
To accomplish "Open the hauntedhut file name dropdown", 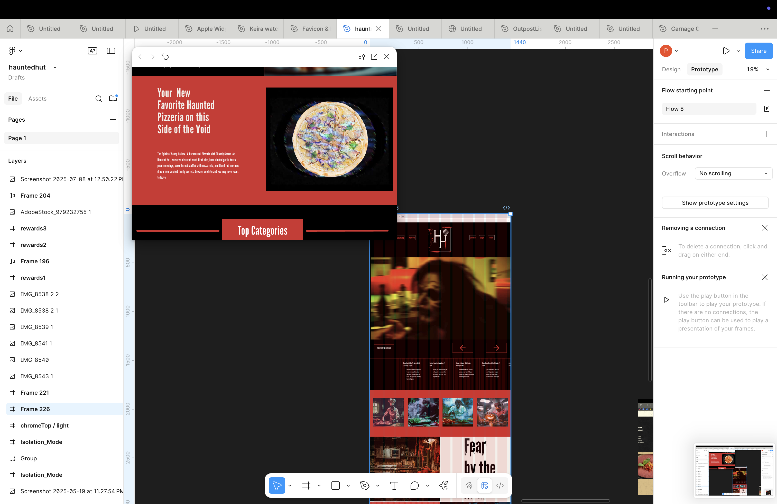I will [55, 67].
